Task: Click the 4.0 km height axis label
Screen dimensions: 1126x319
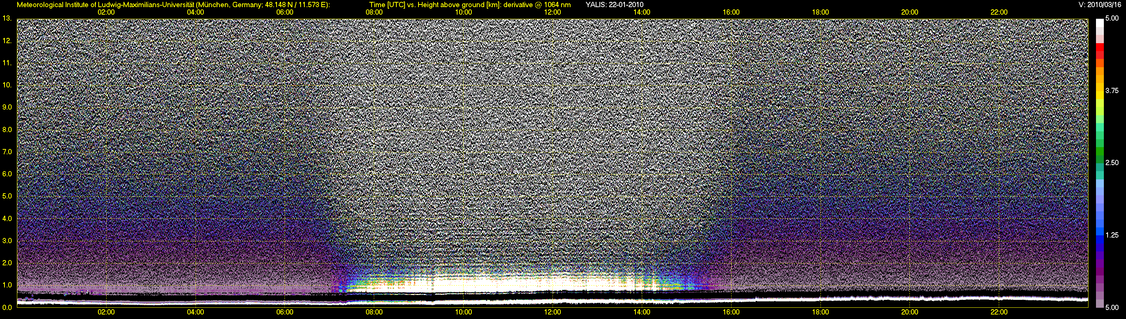Action: click(7, 218)
